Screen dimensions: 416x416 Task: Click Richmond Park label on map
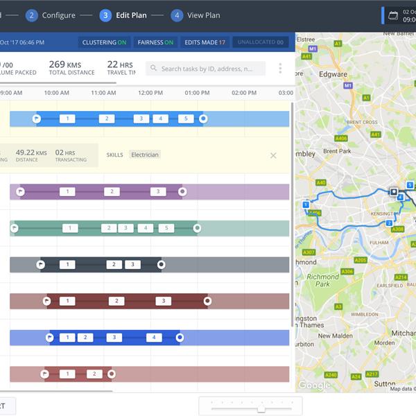322,280
